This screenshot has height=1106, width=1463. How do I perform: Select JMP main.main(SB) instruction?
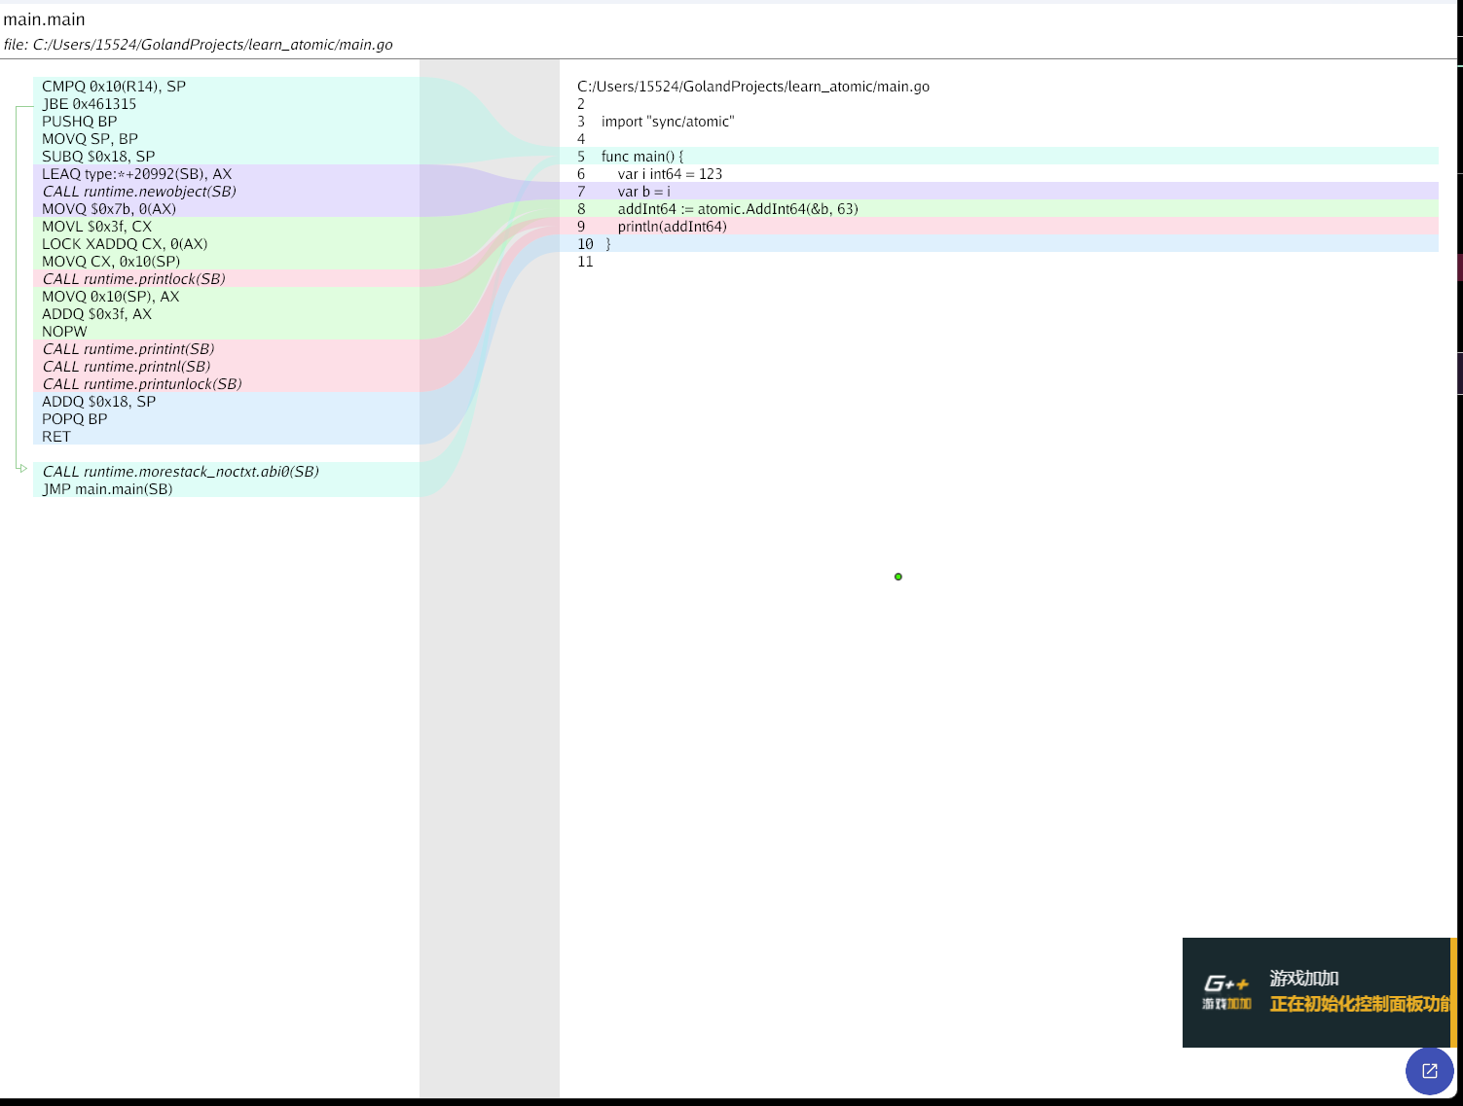click(x=107, y=489)
